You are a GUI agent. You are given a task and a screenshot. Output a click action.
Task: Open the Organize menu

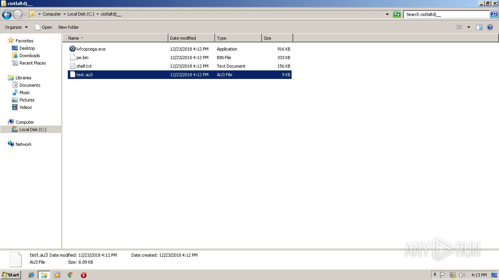point(16,27)
